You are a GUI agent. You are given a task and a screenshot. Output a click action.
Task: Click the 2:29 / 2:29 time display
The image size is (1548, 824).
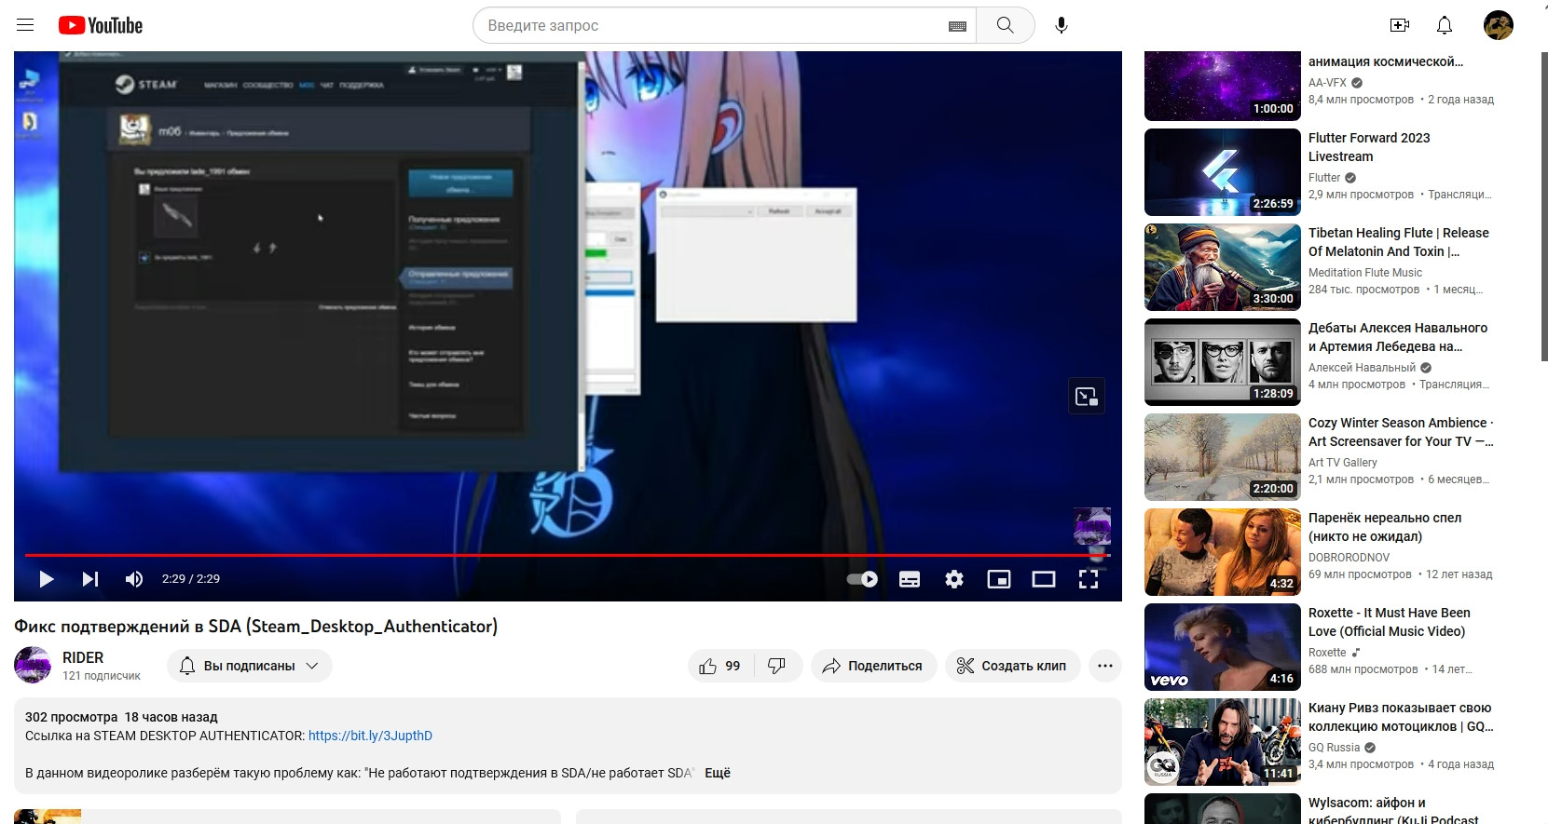(x=191, y=579)
